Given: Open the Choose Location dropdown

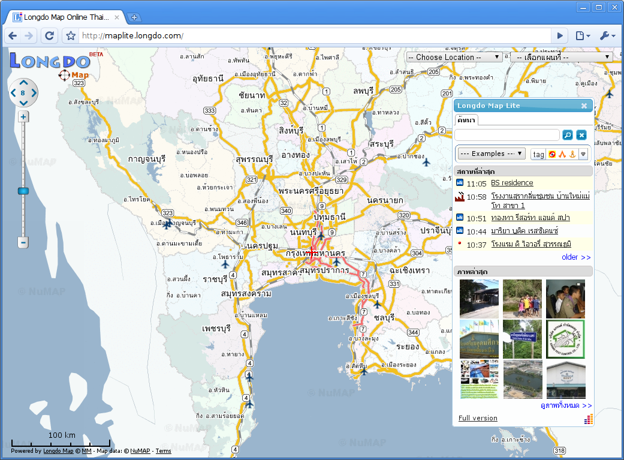Looking at the screenshot, I should tap(454, 57).
